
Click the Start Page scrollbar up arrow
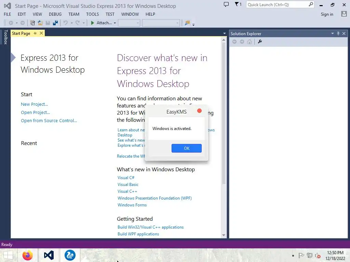224,40
